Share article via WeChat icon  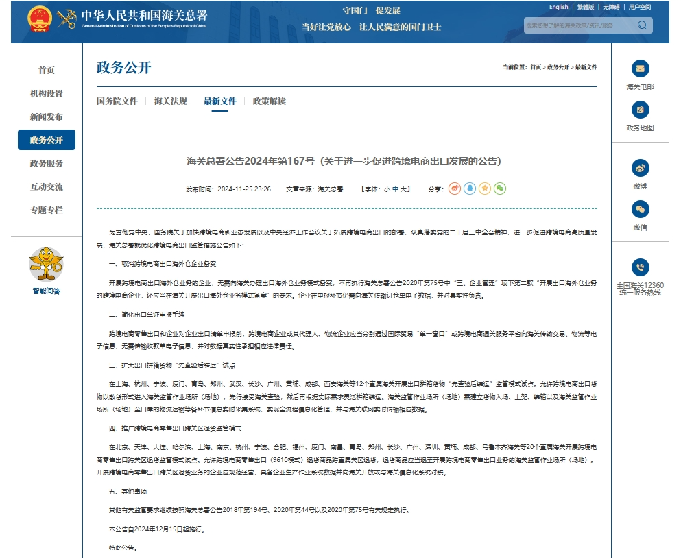click(x=500, y=189)
